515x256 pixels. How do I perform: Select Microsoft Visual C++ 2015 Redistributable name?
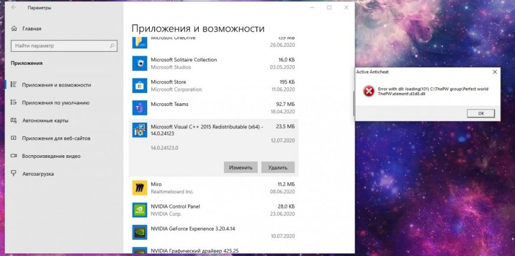click(207, 130)
